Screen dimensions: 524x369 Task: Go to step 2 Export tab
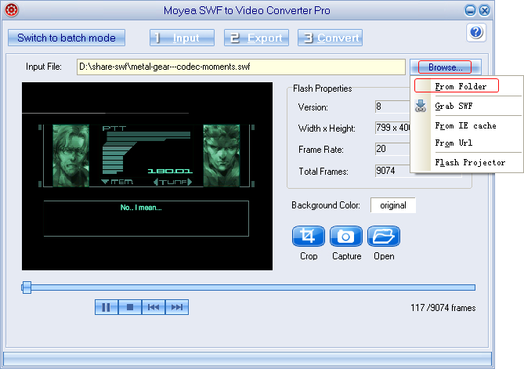coord(256,38)
